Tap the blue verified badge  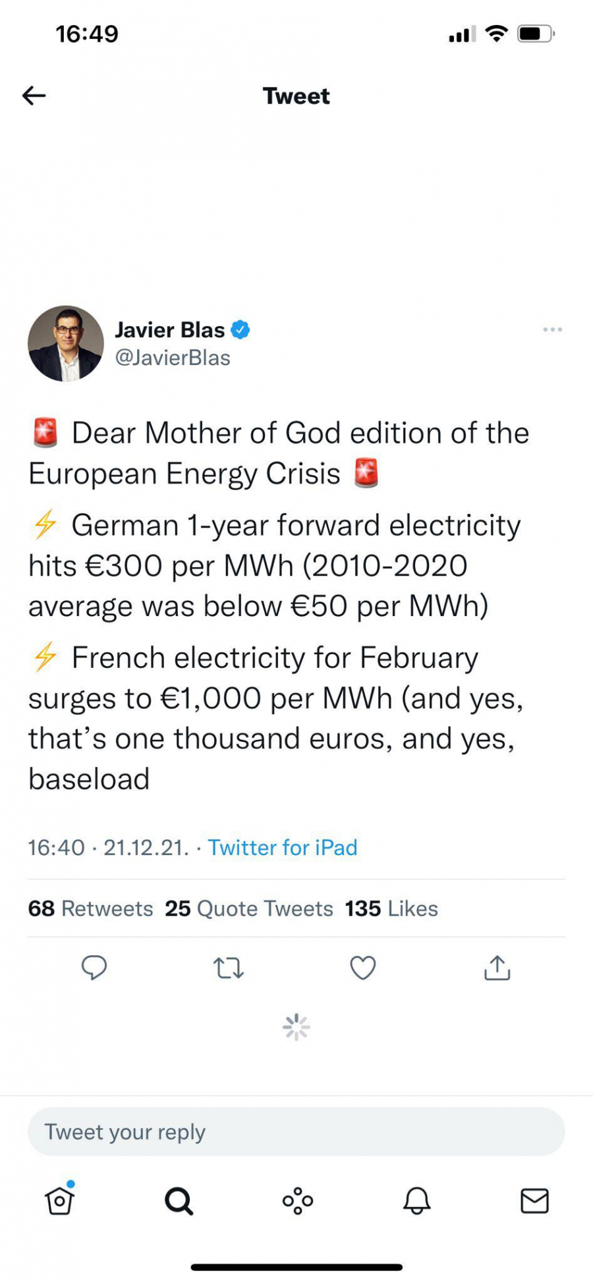click(240, 329)
